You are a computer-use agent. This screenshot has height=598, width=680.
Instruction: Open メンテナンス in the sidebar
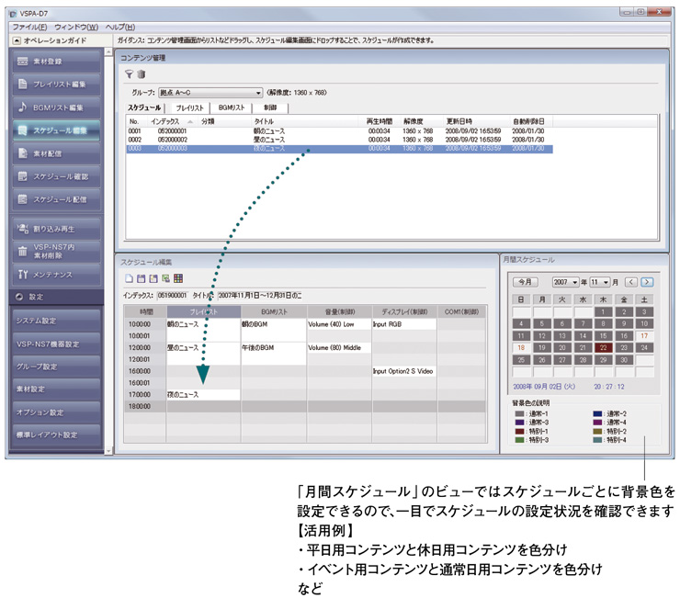pyautogui.click(x=58, y=274)
